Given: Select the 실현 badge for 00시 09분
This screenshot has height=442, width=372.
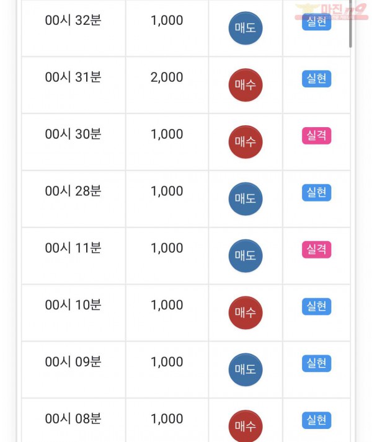Looking at the screenshot, I should click(x=316, y=363).
